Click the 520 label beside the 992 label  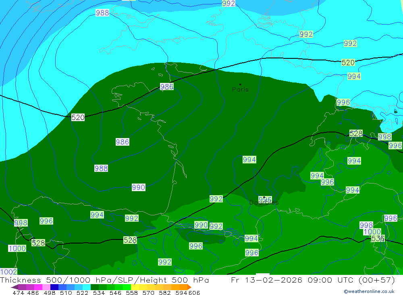[348, 62]
